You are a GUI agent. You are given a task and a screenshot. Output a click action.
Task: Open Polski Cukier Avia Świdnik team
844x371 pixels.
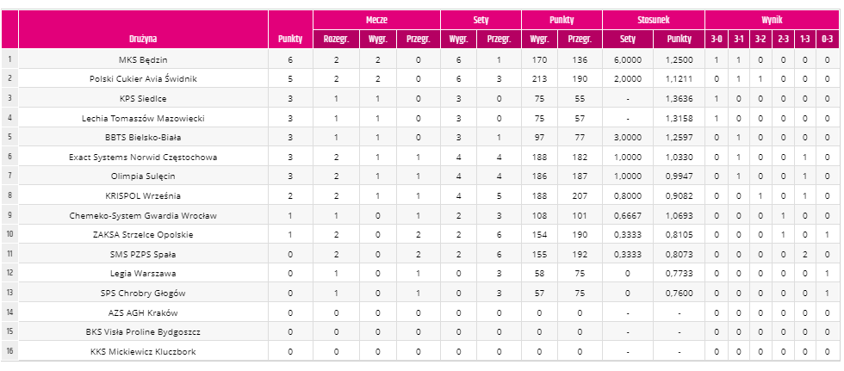point(143,79)
